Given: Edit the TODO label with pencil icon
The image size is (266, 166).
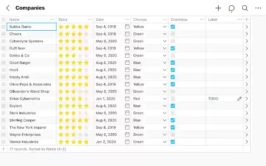Looking at the screenshot, I should [x=239, y=99].
